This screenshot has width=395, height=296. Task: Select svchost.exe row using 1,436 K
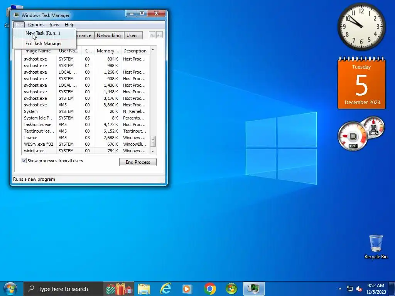(x=85, y=85)
